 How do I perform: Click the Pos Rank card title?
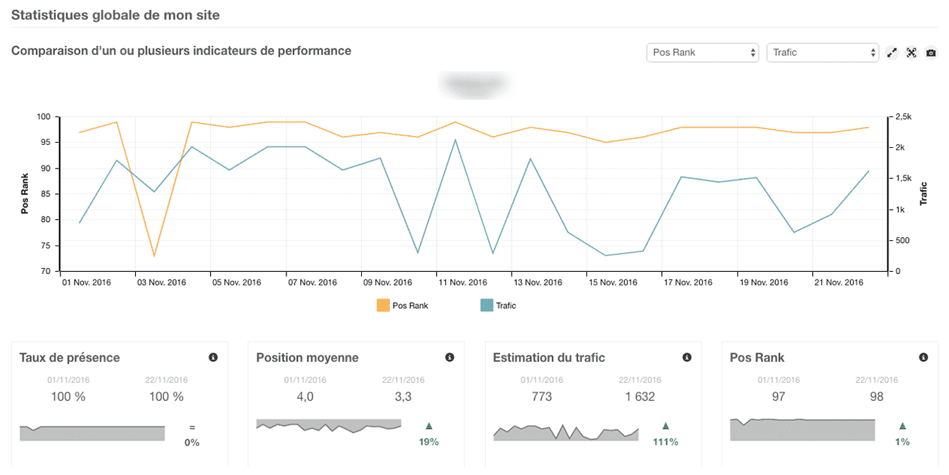click(x=757, y=358)
